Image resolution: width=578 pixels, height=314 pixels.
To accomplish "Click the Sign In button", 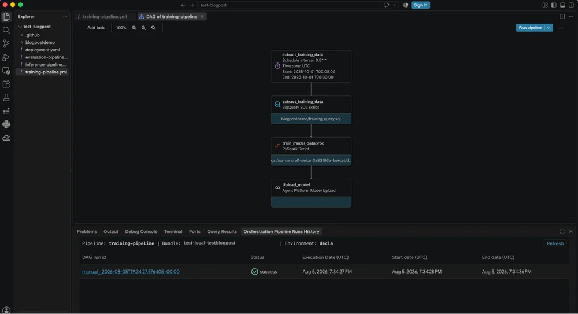I will click(x=420, y=5).
